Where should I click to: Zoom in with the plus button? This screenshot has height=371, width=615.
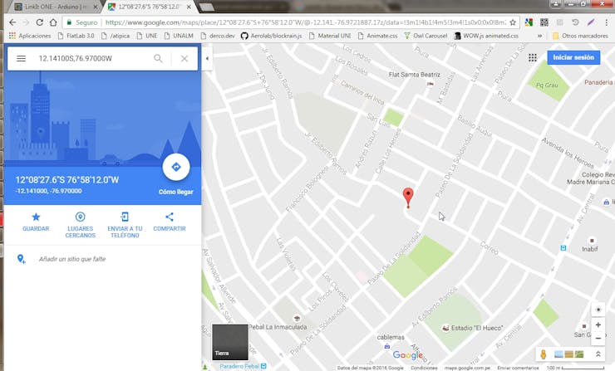(598, 325)
